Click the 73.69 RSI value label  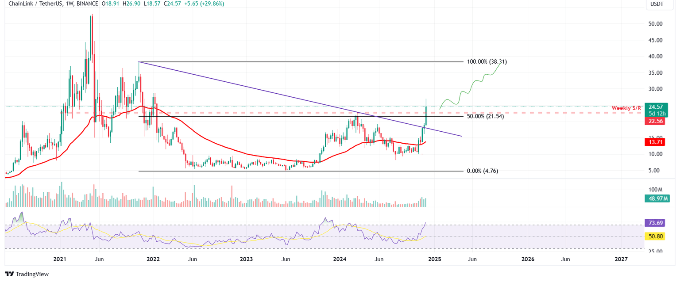pyautogui.click(x=655, y=222)
